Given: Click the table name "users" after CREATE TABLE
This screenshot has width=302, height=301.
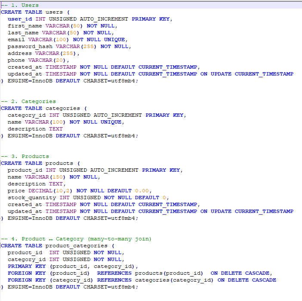Looking at the screenshot, I should (x=54, y=12).
